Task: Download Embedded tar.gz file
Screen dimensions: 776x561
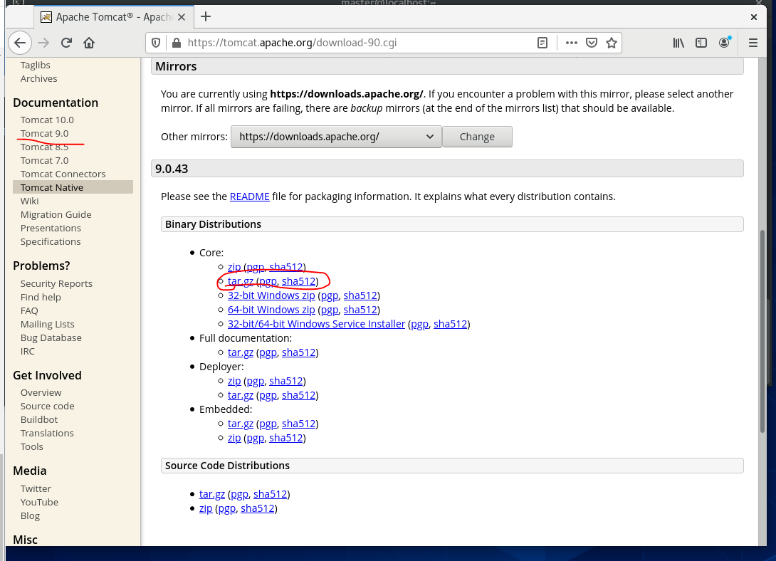Action: [x=241, y=424]
